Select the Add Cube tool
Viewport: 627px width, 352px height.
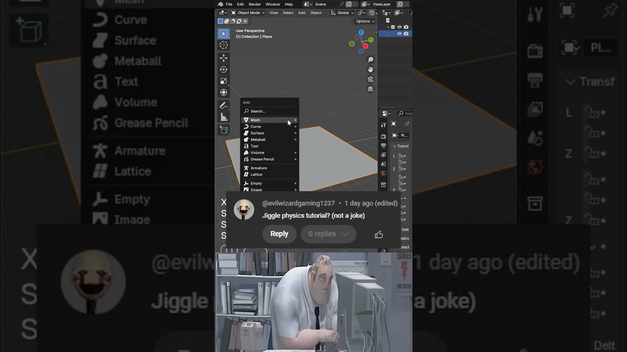(x=223, y=130)
